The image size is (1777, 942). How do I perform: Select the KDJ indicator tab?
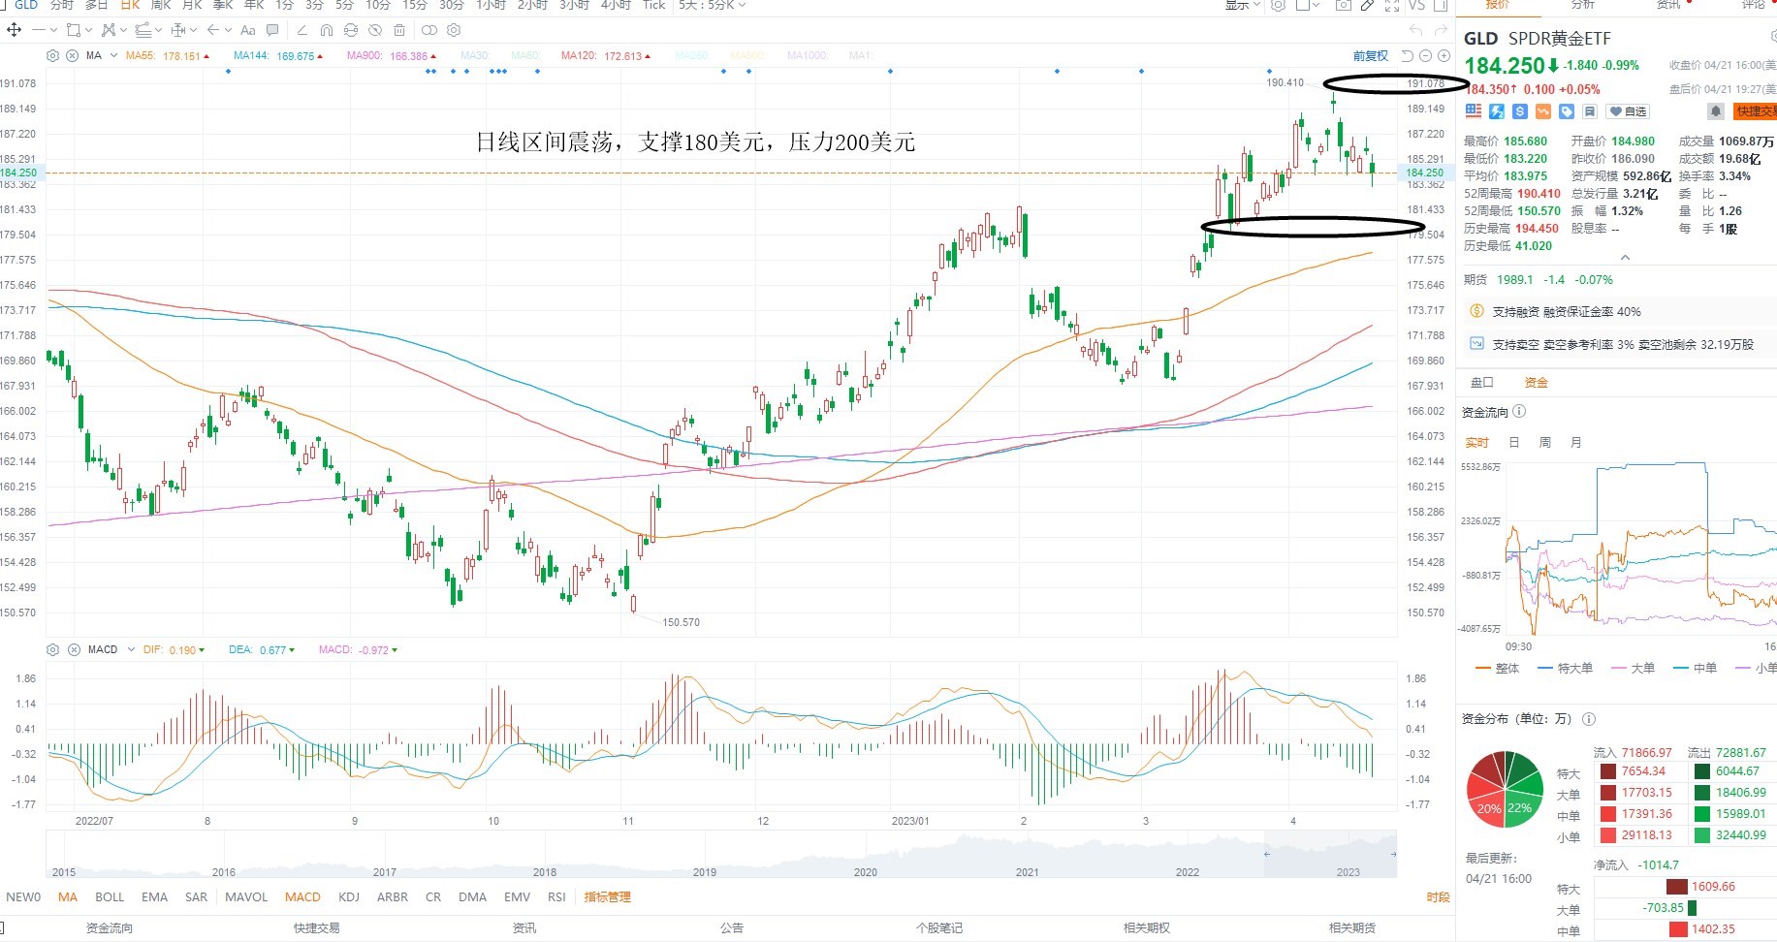(349, 896)
